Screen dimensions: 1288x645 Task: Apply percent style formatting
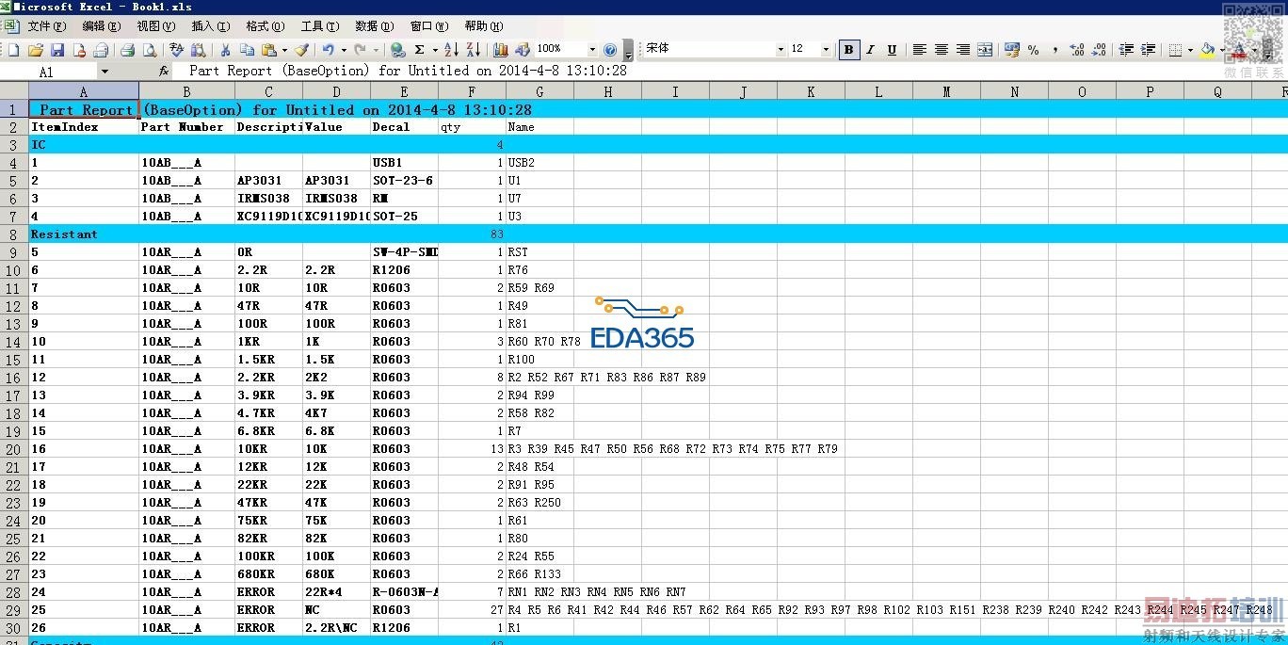click(1033, 49)
